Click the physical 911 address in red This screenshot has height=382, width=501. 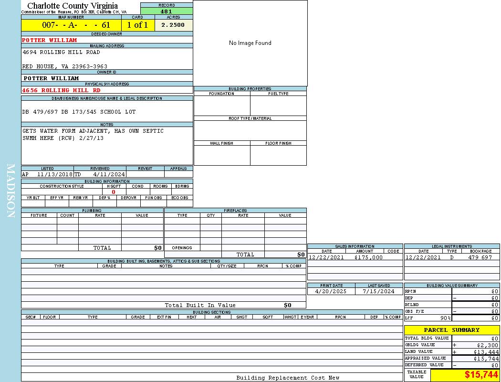[x=61, y=90]
